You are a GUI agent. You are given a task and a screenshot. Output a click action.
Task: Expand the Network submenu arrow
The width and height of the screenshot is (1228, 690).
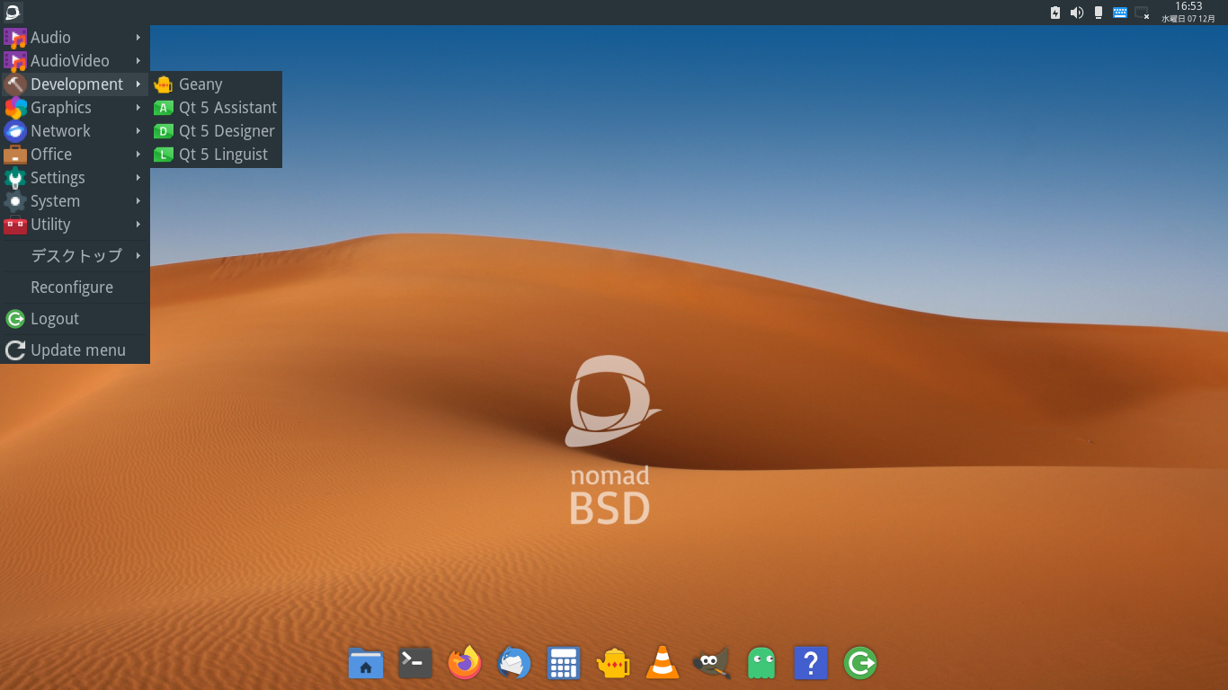click(138, 130)
